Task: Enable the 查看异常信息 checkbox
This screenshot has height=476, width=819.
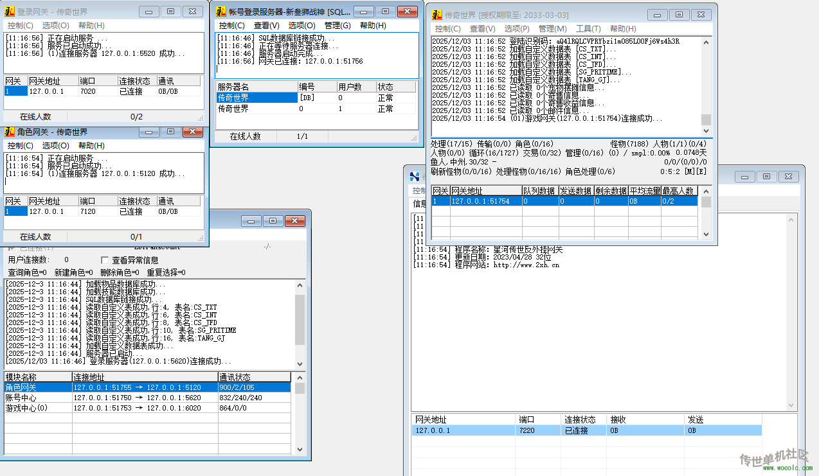Action: 105,260
